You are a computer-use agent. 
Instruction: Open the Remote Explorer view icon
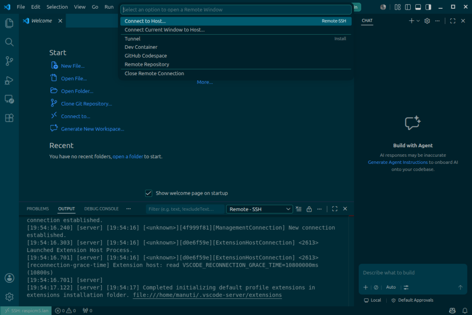[x=9, y=99]
